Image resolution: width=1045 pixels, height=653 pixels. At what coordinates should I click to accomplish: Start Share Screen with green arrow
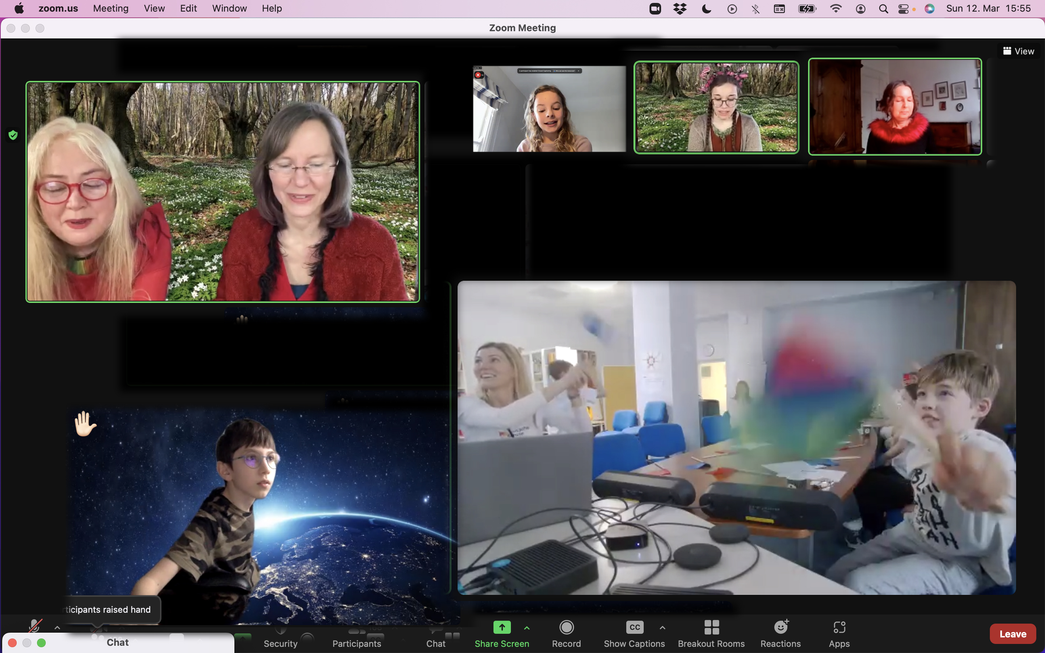point(502,634)
